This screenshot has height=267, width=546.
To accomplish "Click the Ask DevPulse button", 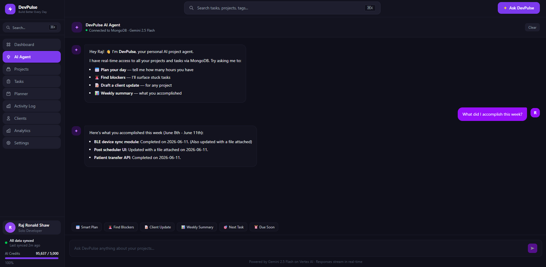I will 519,8.
